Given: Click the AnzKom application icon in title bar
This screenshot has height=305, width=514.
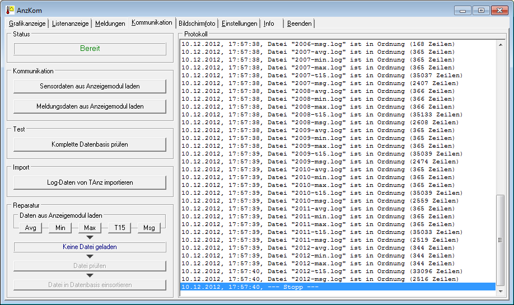Looking at the screenshot, I should click(x=9, y=10).
